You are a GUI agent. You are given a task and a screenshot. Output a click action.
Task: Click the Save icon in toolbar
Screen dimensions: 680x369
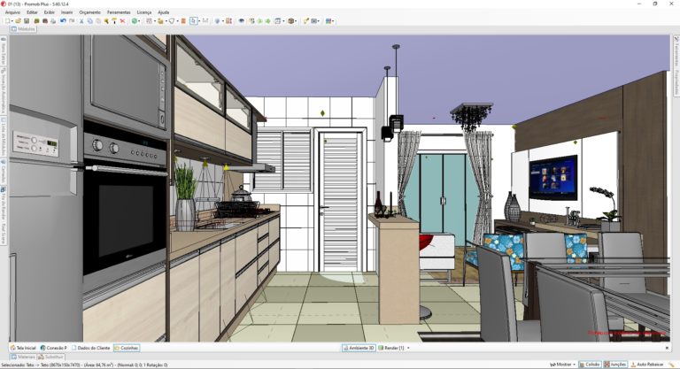pyautogui.click(x=27, y=20)
